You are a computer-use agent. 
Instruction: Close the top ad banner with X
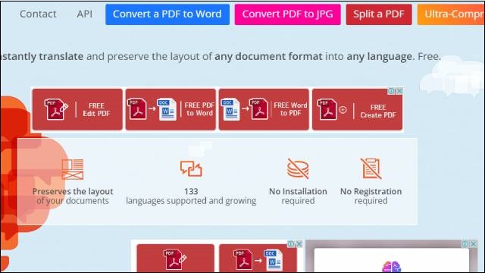(399, 91)
